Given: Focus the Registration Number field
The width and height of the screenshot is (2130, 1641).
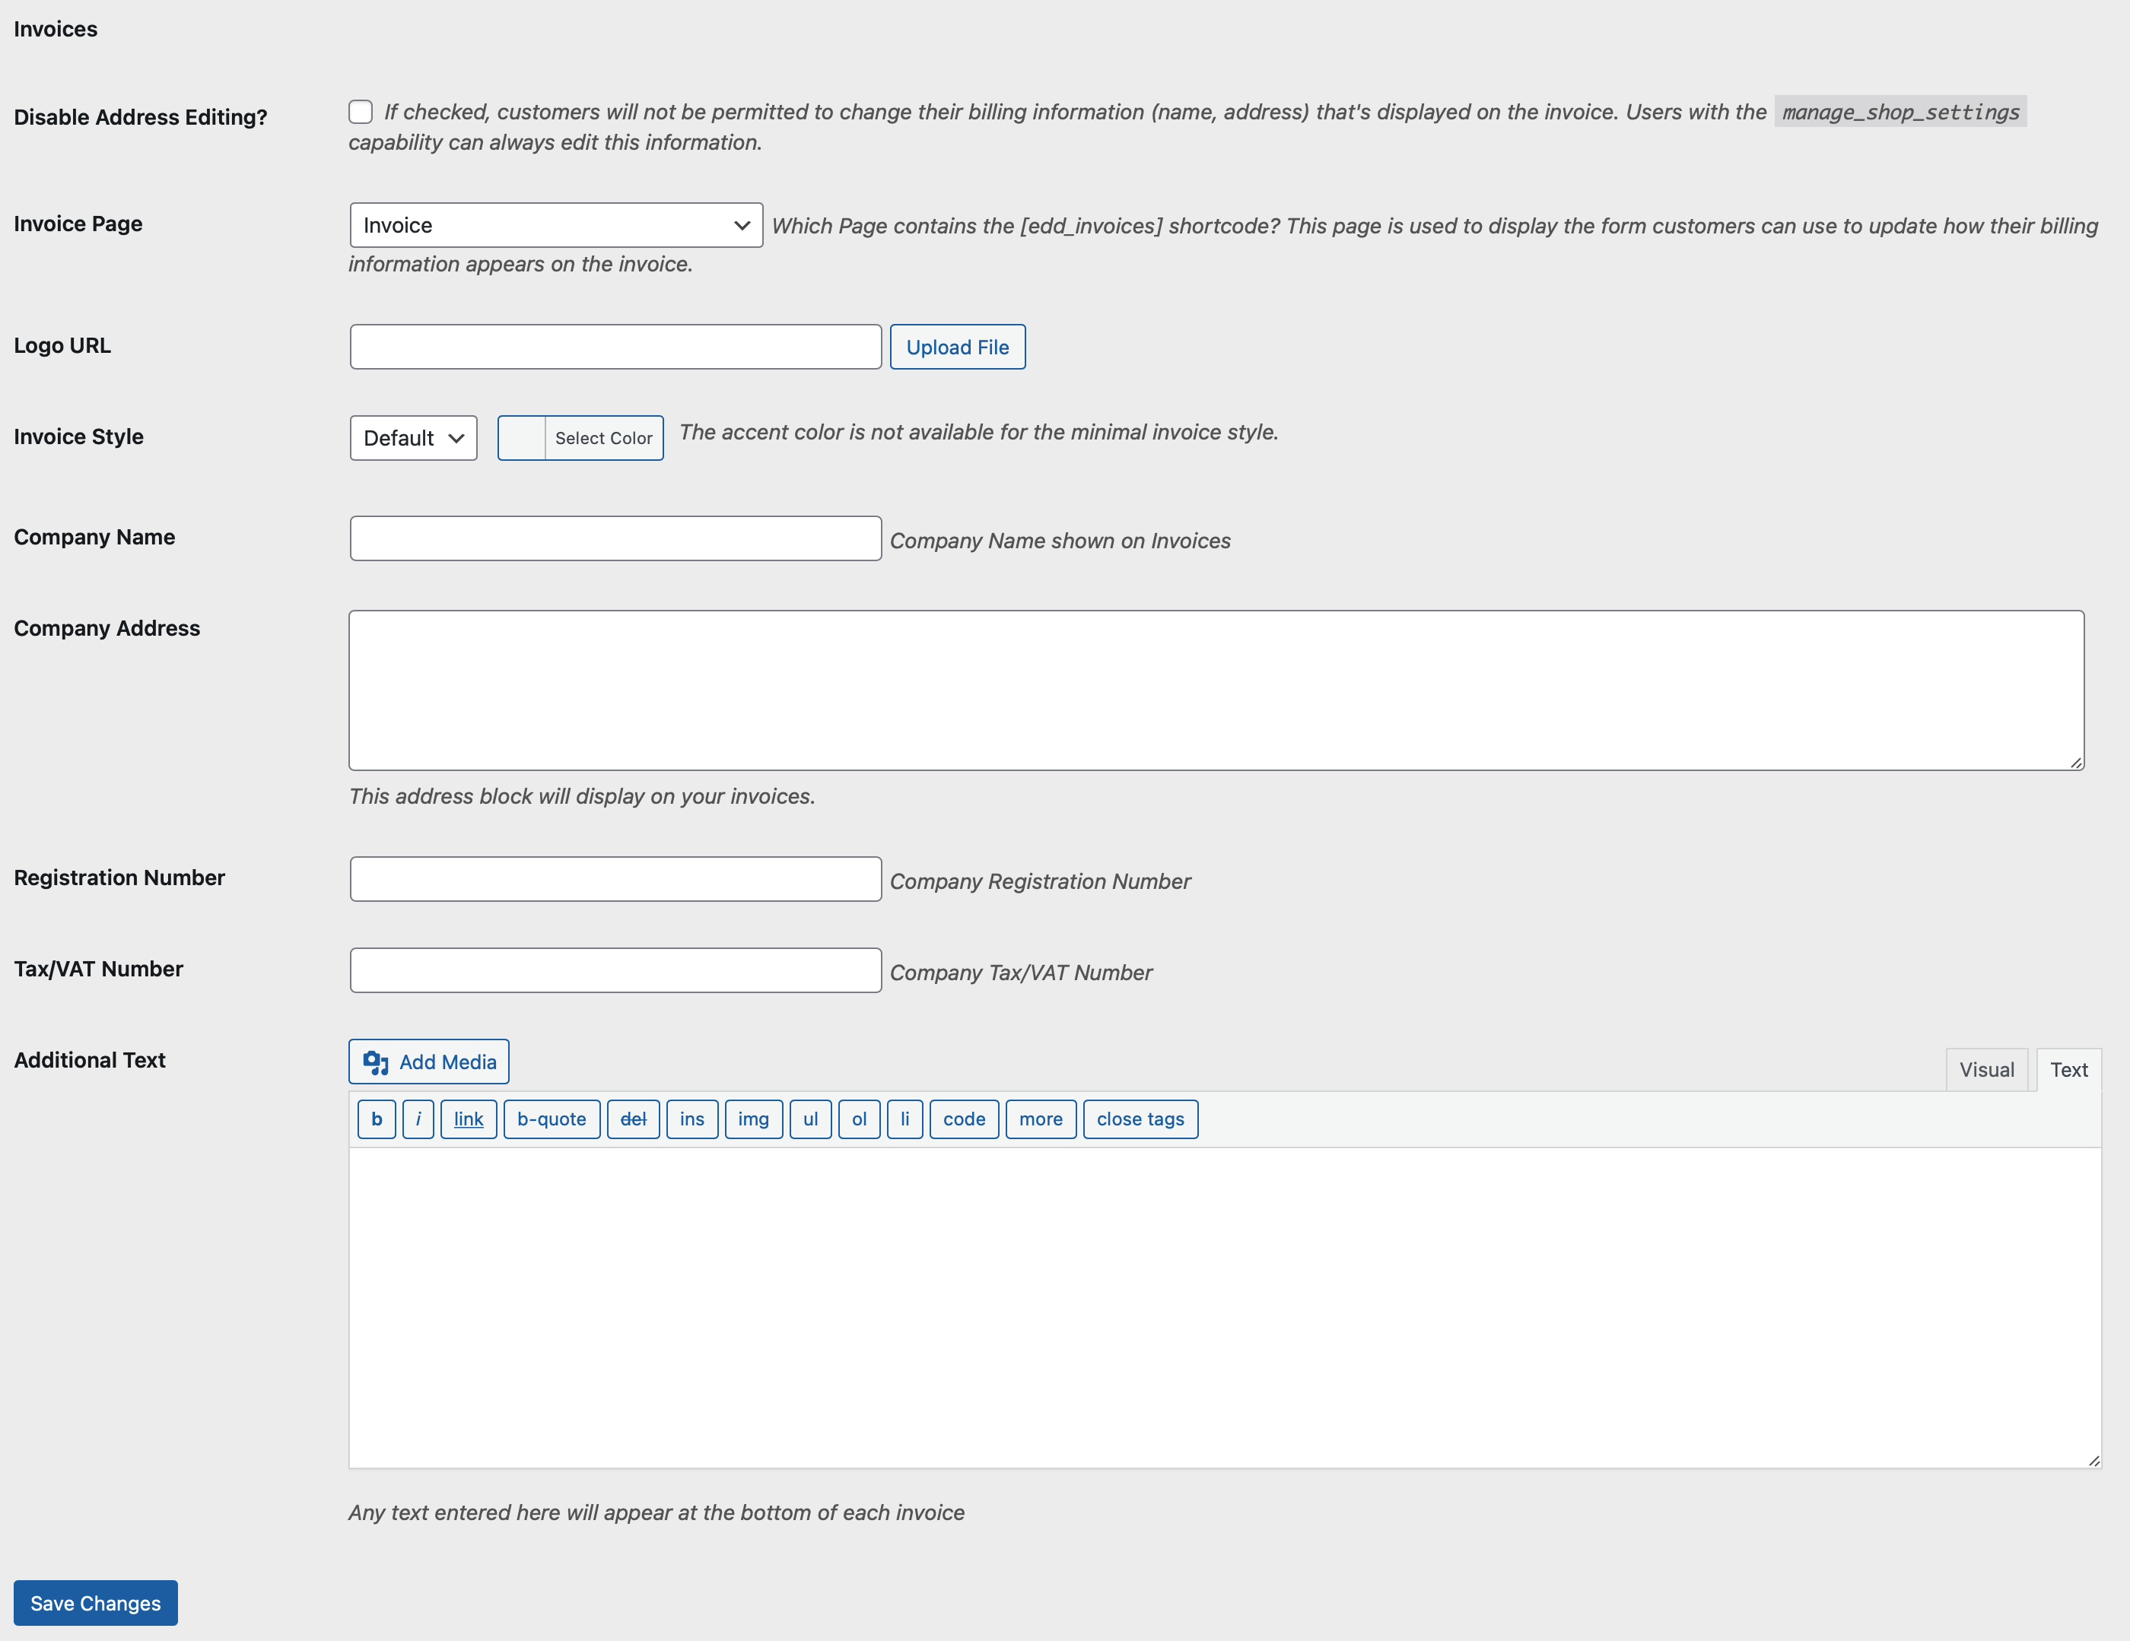Looking at the screenshot, I should click(615, 880).
